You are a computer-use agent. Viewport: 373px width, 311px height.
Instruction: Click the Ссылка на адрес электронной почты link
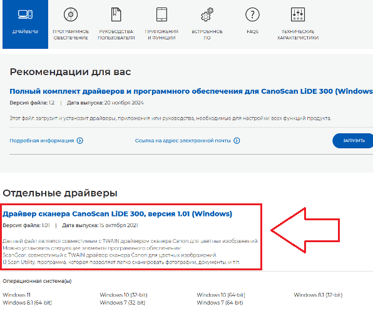(183, 141)
